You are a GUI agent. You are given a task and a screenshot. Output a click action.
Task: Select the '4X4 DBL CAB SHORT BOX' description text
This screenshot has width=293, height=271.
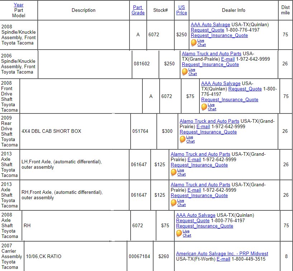pyautogui.click(x=51, y=131)
